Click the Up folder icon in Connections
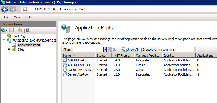The height and width of the screenshot is (103, 217). click(20, 30)
